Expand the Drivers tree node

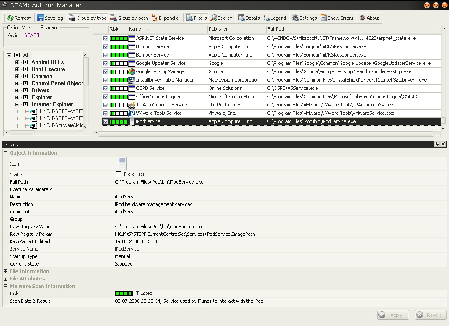pos(17,90)
